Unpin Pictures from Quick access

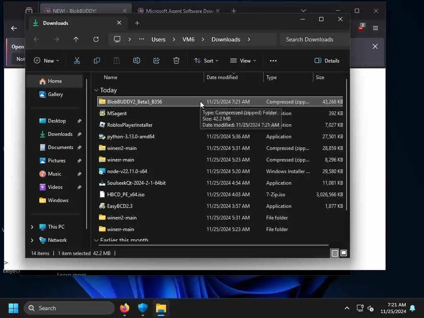[x=79, y=161]
